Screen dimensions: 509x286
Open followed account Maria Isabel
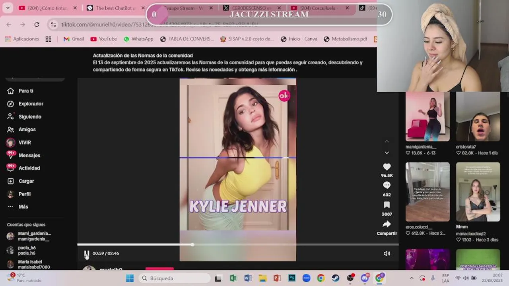[29, 265]
